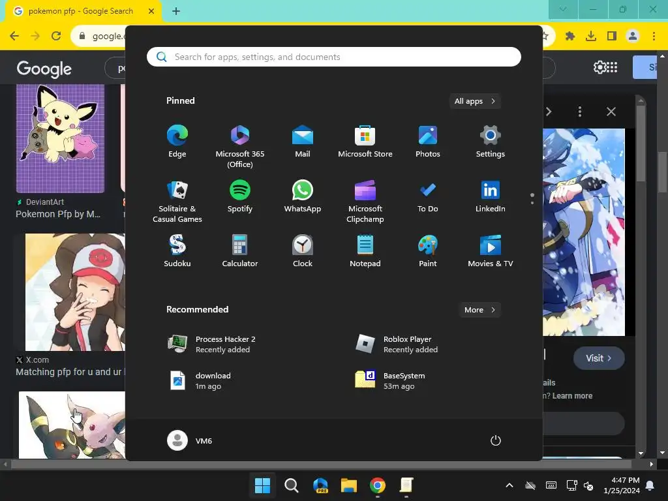Launch Spotify

click(240, 196)
